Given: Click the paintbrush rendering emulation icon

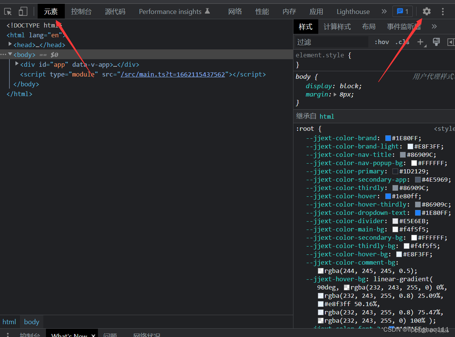Looking at the screenshot, I should tap(436, 42).
